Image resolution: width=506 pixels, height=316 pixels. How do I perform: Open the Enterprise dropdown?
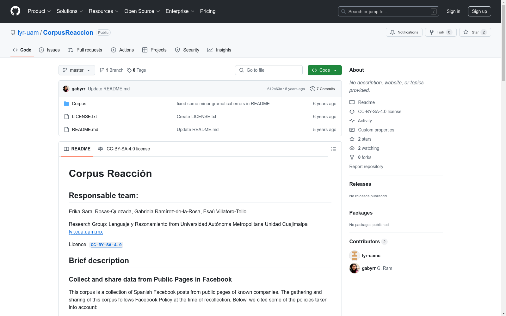tap(180, 11)
